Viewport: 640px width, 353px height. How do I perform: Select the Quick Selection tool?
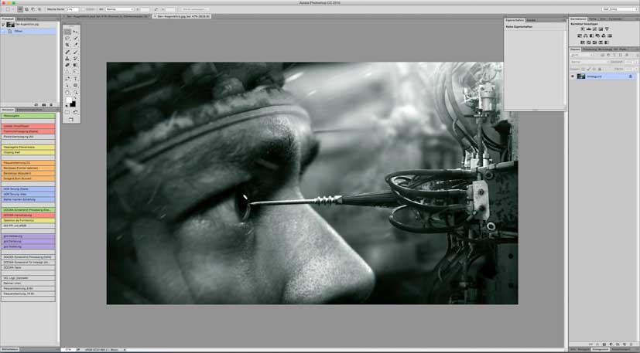pyautogui.click(x=76, y=38)
